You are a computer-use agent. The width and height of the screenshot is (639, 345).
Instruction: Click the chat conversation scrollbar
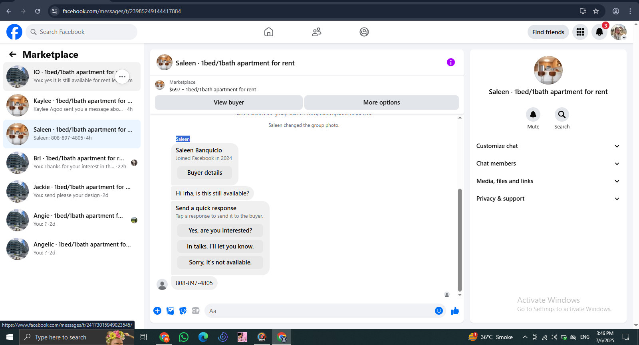point(460,240)
